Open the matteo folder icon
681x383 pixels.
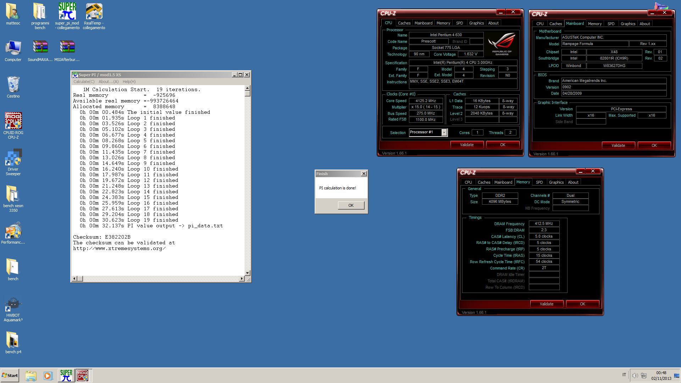click(13, 14)
